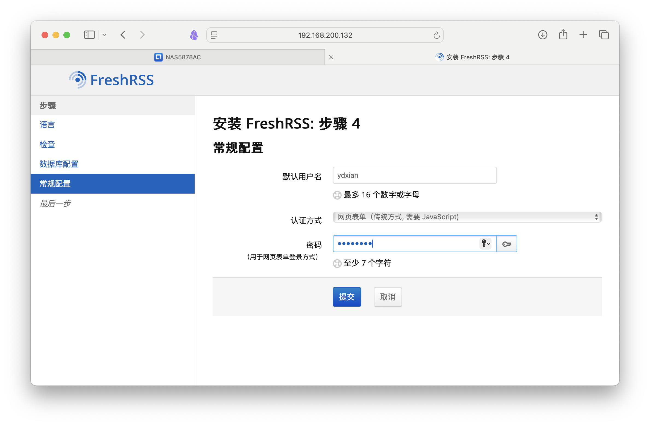
Task: Toggle the Safari sidebar icon
Action: pyautogui.click(x=89, y=35)
